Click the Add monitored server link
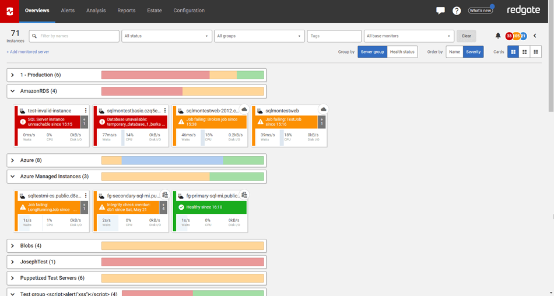The width and height of the screenshot is (554, 296). (28, 52)
